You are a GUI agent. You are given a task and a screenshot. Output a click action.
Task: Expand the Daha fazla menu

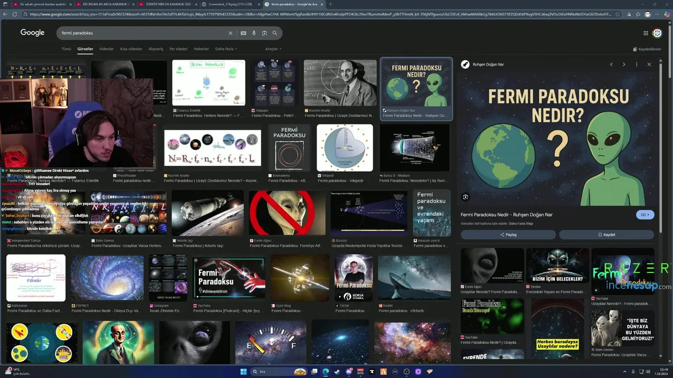[226, 49]
